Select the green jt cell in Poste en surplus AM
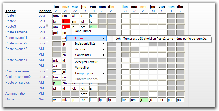The height and width of the screenshot is (111, 219). (57, 83)
